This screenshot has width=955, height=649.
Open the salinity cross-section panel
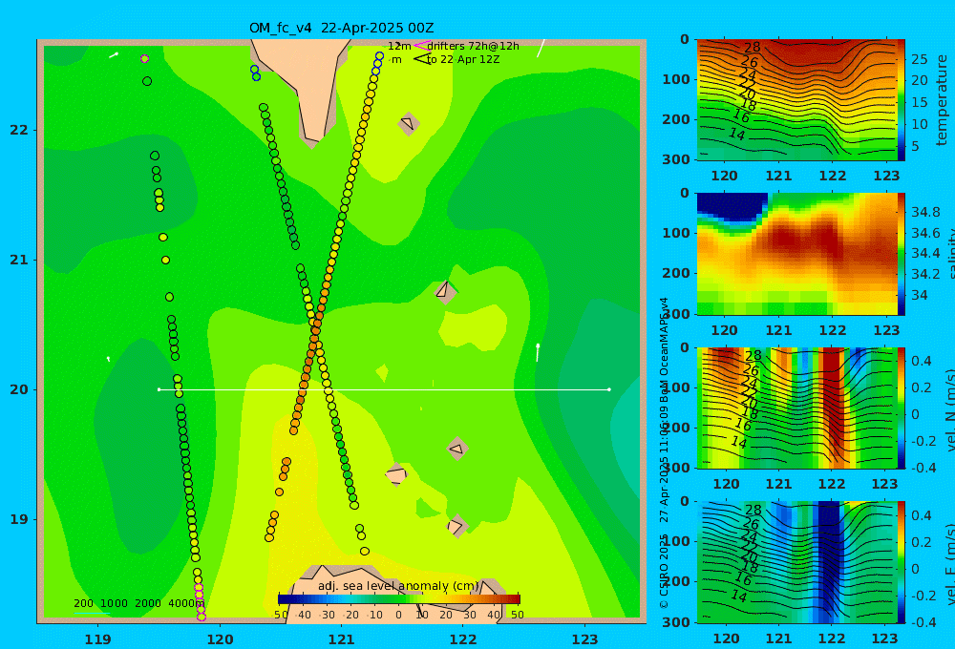tap(796, 254)
